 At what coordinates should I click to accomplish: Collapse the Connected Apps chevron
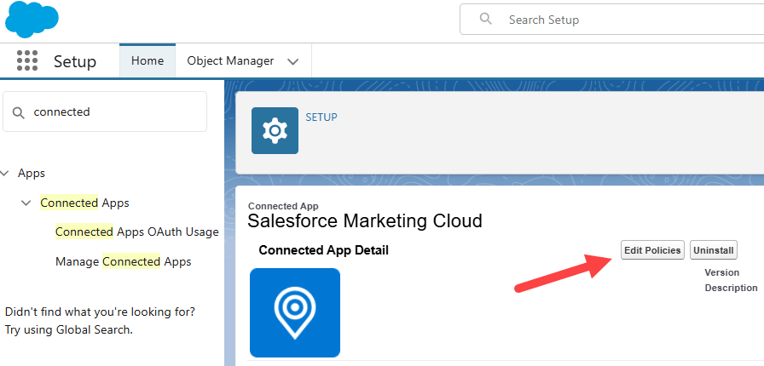(x=26, y=203)
